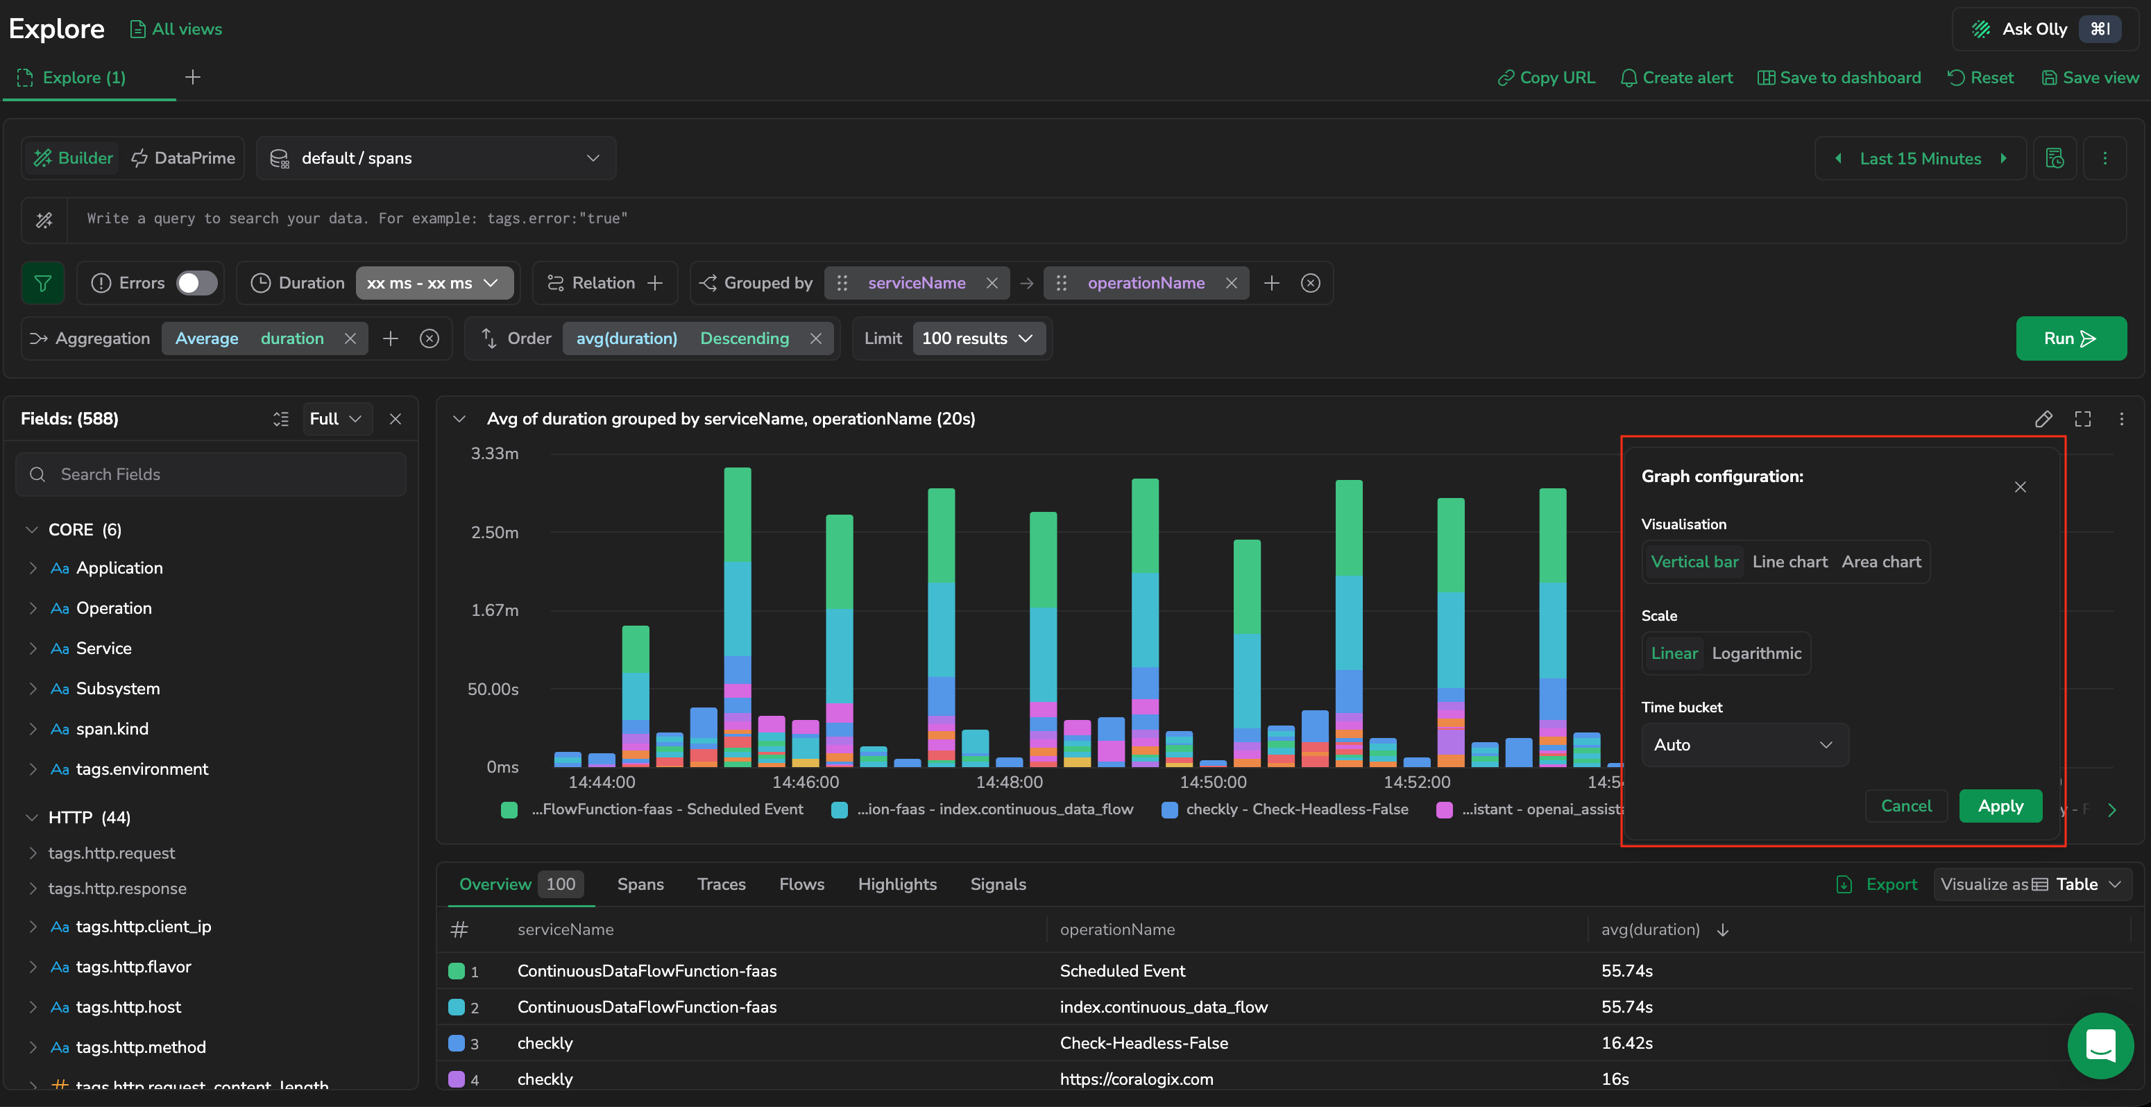Remove the serviceName grouping chip
Screen dimensions: 2151x1107
tap(992, 283)
